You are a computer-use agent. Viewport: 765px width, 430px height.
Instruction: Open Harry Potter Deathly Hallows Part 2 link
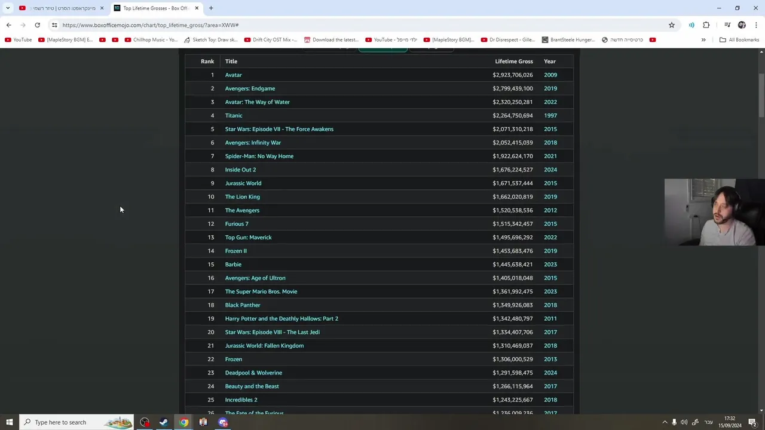[x=281, y=319]
